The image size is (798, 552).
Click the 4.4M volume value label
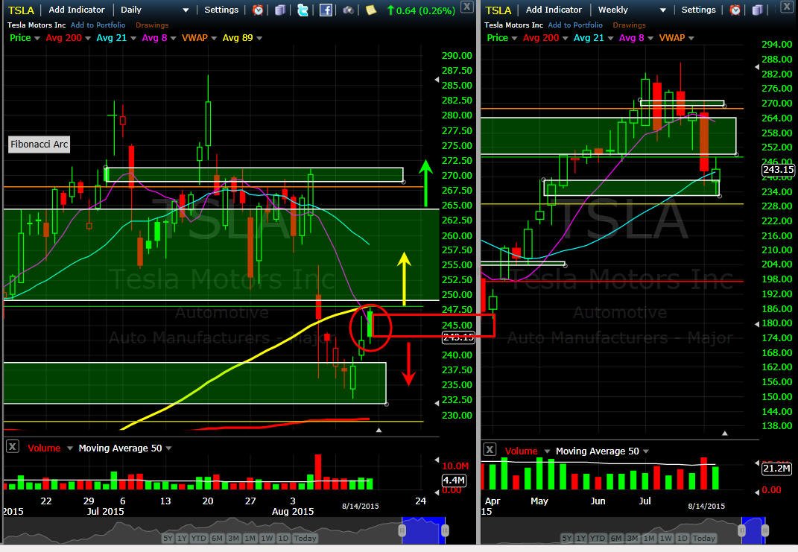point(454,480)
